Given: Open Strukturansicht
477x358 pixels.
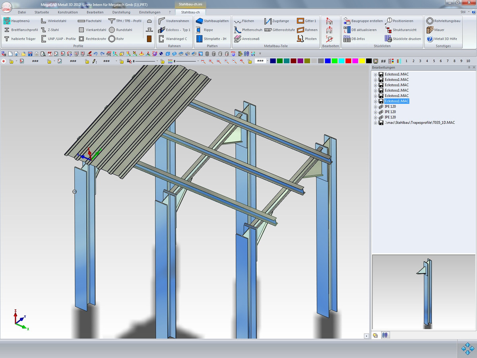Looking at the screenshot, I should click(401, 30).
